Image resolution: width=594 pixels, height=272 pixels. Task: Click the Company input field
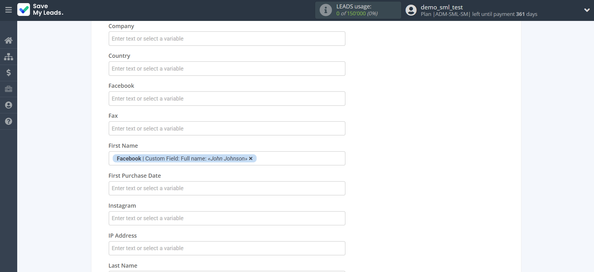point(227,39)
